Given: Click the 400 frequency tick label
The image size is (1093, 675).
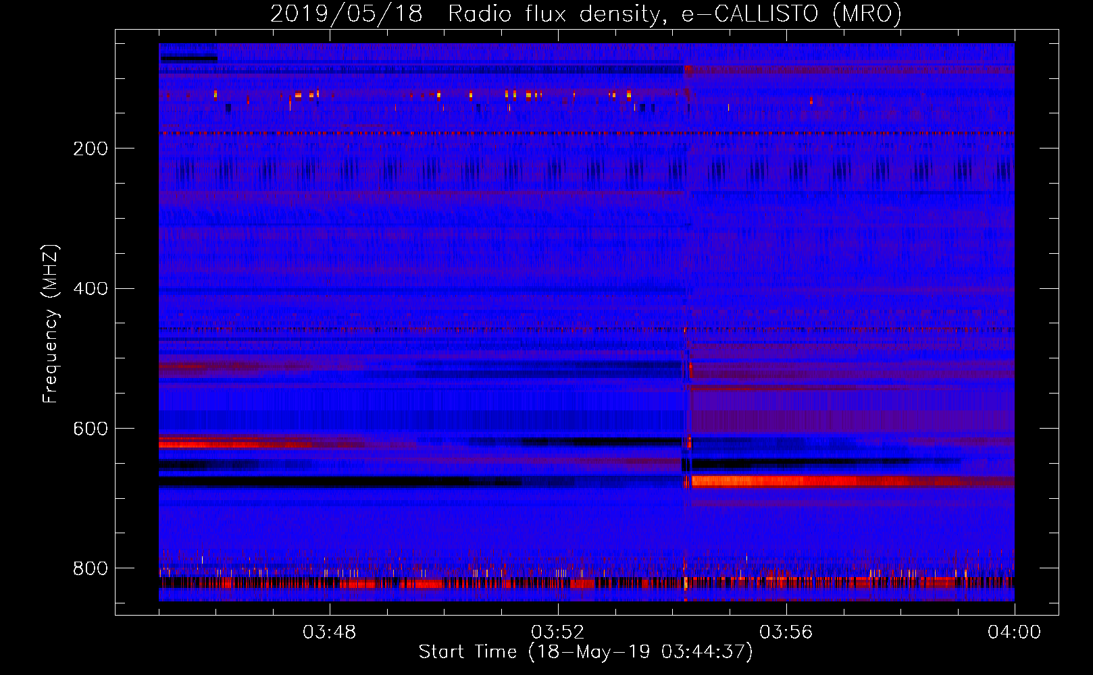Looking at the screenshot, I should pos(91,289).
